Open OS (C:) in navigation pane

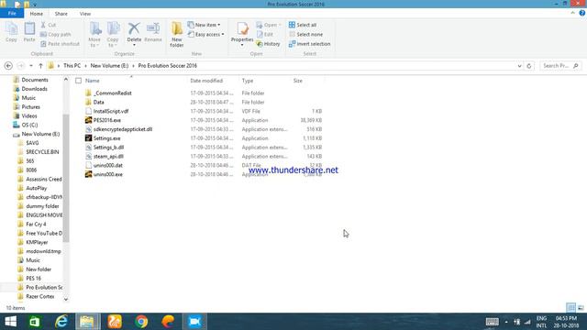(29, 125)
